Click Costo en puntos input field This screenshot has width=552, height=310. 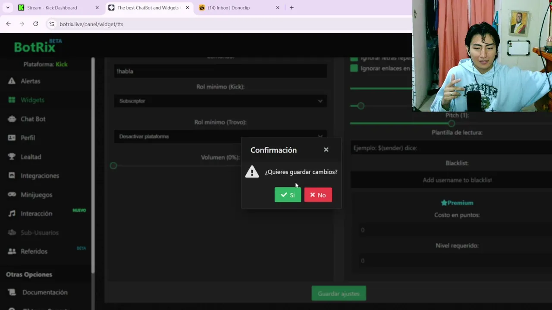click(455, 230)
